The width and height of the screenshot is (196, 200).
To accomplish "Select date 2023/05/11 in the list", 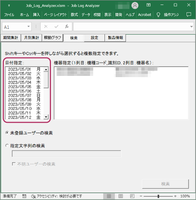I will coord(24,113).
